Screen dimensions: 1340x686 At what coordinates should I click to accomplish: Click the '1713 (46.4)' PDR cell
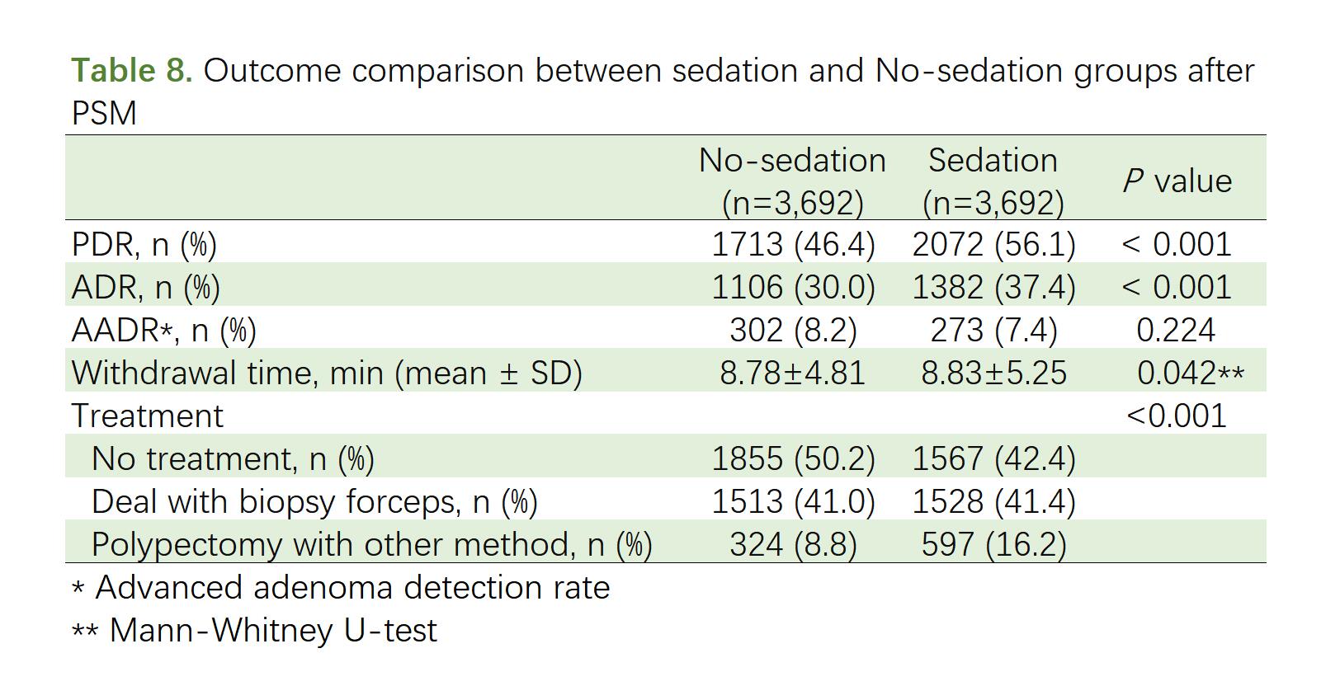tap(793, 245)
